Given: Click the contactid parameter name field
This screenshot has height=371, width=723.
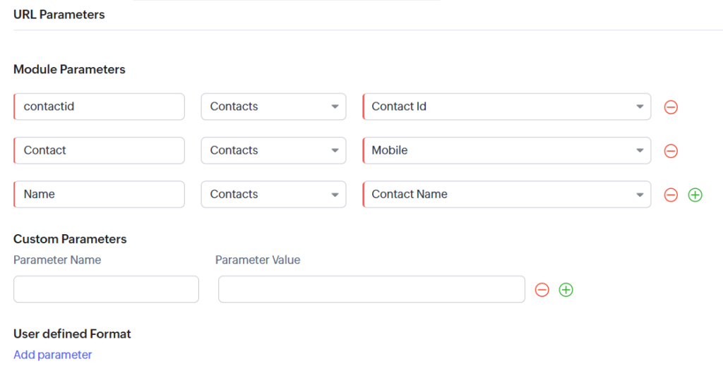Looking at the screenshot, I should pyautogui.click(x=99, y=107).
